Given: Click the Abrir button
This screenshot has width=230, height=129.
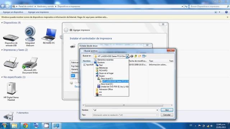Looking at the screenshot, I should click(x=167, y=110).
